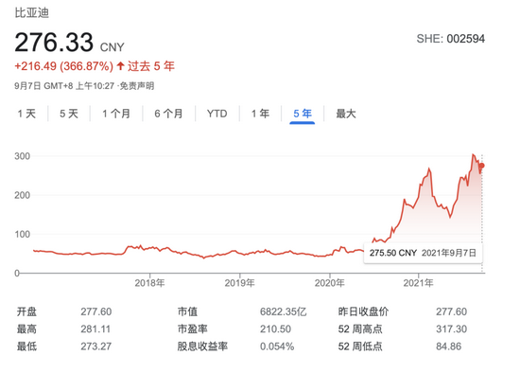This screenshot has width=520, height=373.
Task: Click the SHE: 002594 ticker label
Action: click(x=451, y=39)
